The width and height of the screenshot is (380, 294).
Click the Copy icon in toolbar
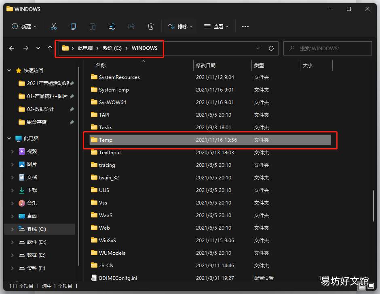click(73, 26)
